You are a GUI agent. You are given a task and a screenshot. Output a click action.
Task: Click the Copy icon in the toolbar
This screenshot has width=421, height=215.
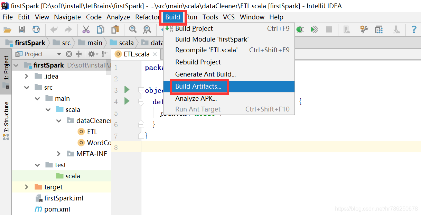pos(100,30)
